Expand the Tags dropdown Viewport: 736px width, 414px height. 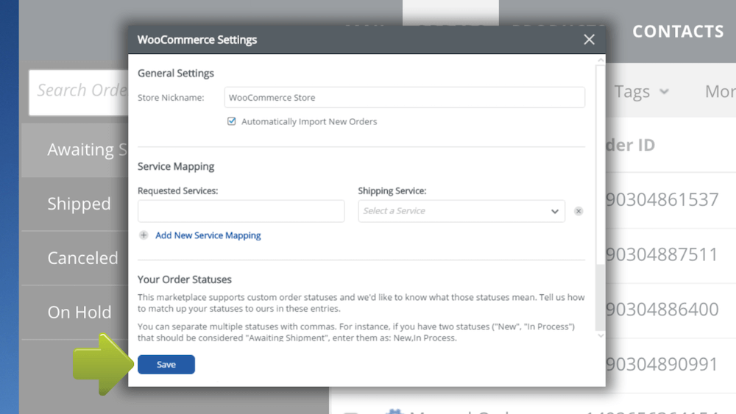[641, 91]
